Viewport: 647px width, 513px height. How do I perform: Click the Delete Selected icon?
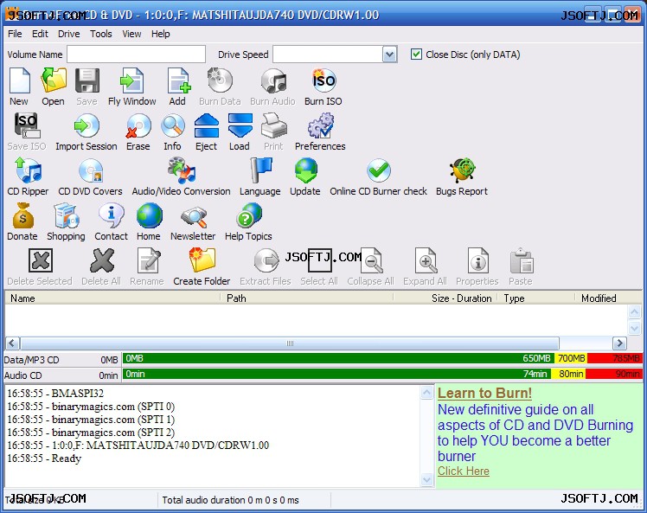point(41,260)
